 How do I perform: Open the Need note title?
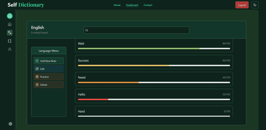[82, 78]
